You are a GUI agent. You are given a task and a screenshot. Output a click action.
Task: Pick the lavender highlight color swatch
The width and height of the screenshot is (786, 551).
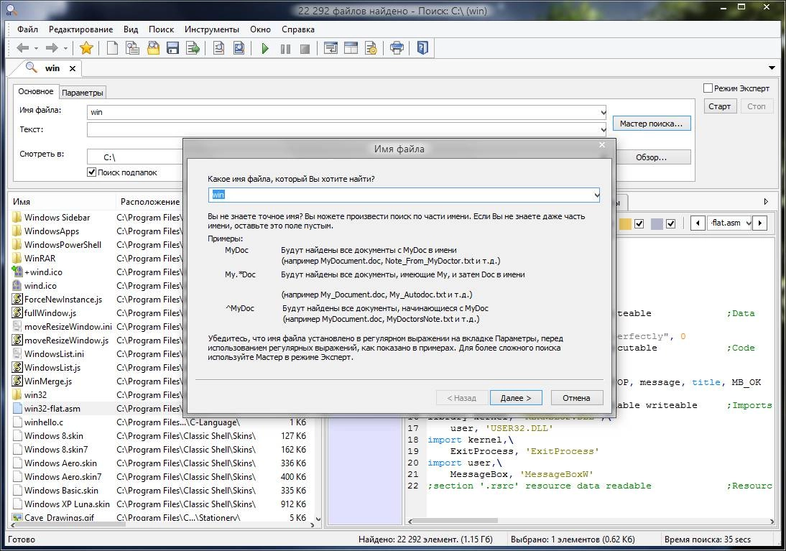tap(657, 223)
